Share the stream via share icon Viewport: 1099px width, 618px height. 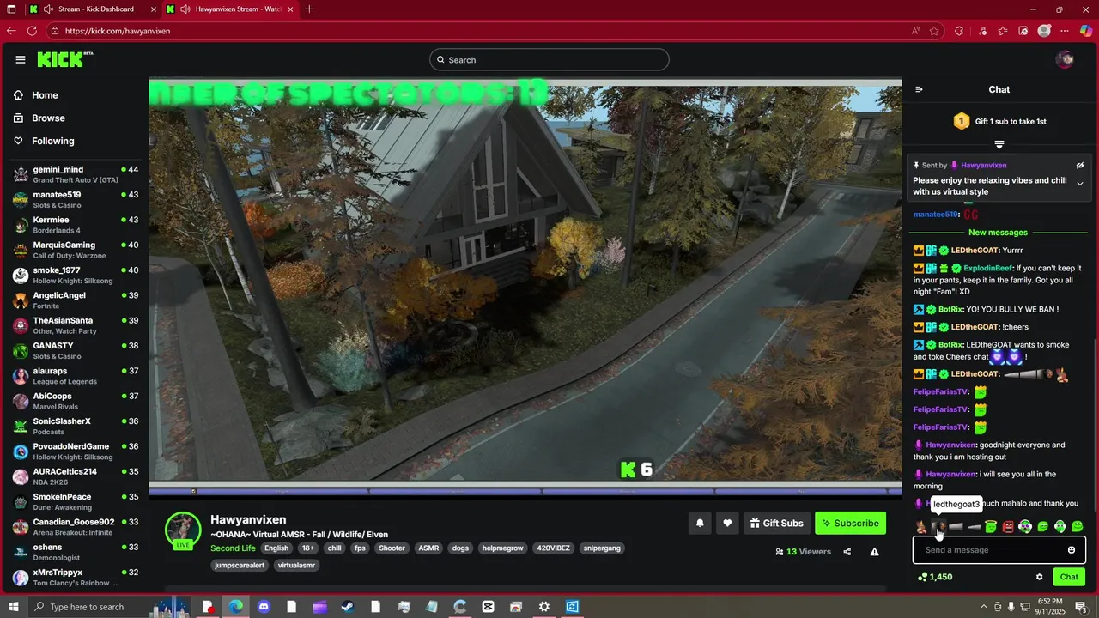(x=847, y=552)
